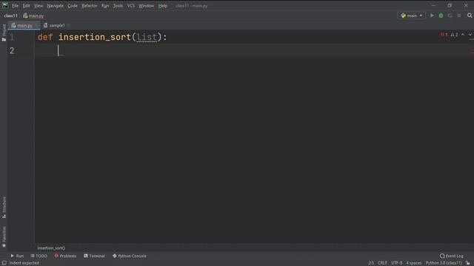474x266 pixels.
Task: Click insertion_sort() breadcrumb at editor bottom
Action: click(x=51, y=248)
